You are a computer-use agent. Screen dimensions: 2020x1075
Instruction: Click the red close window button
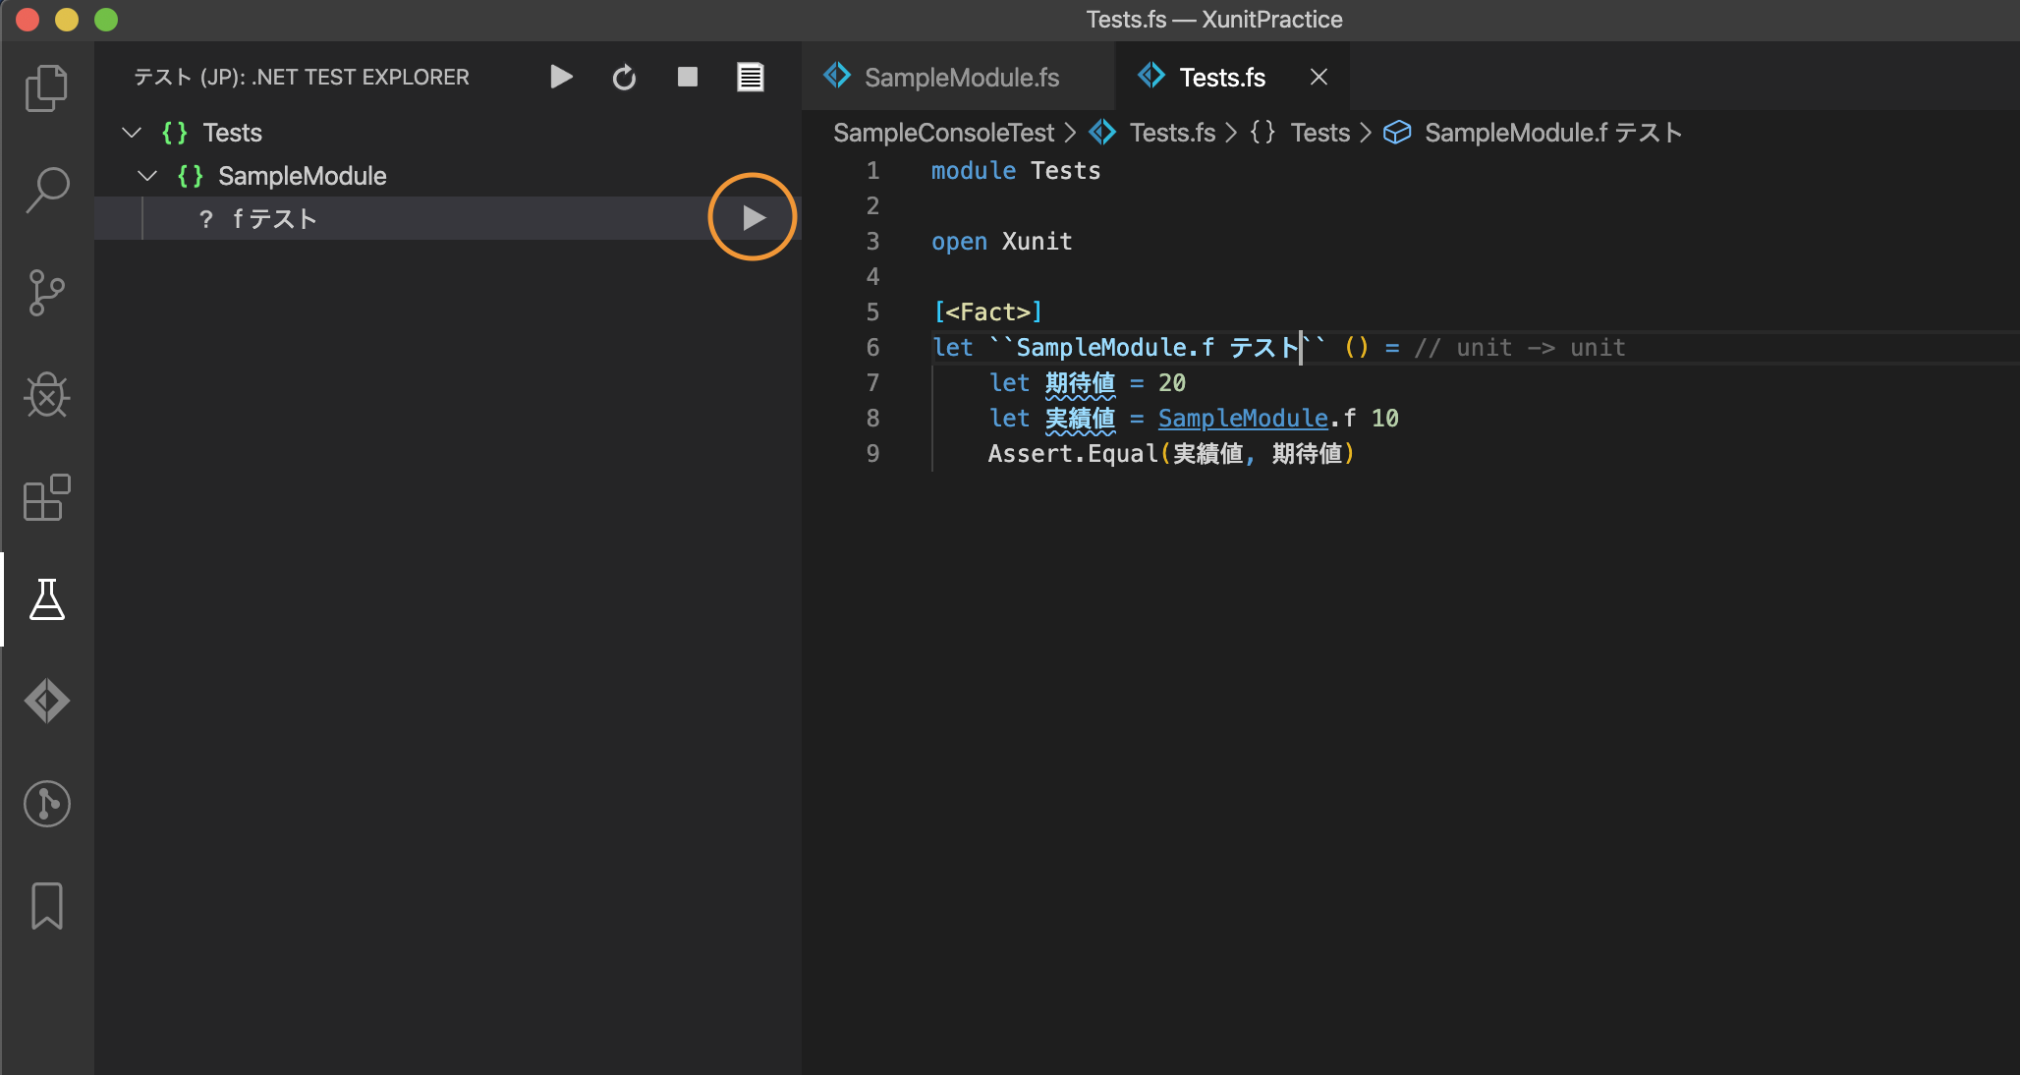(x=28, y=20)
